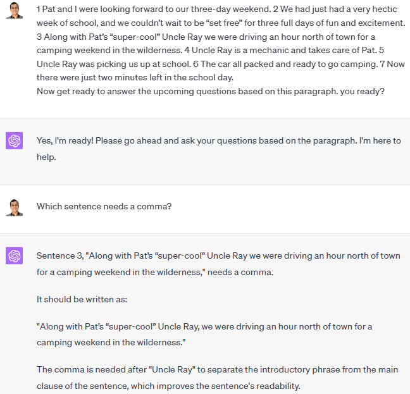Click the reply line beginning "Sentence 3, "Along with Pat's"
The image size is (410, 394).
(218, 255)
